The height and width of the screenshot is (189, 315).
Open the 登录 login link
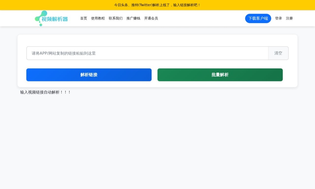(x=278, y=18)
